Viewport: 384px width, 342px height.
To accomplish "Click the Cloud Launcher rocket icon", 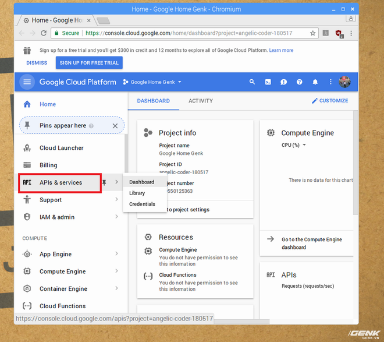I will coord(27,148).
